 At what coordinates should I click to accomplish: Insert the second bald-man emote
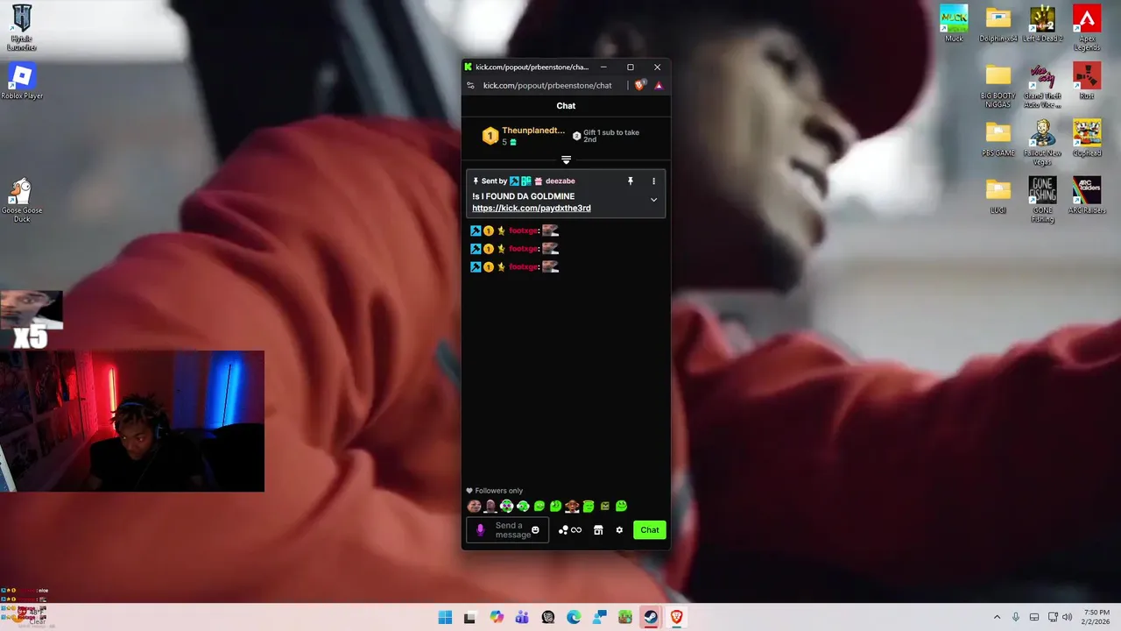pos(490,506)
